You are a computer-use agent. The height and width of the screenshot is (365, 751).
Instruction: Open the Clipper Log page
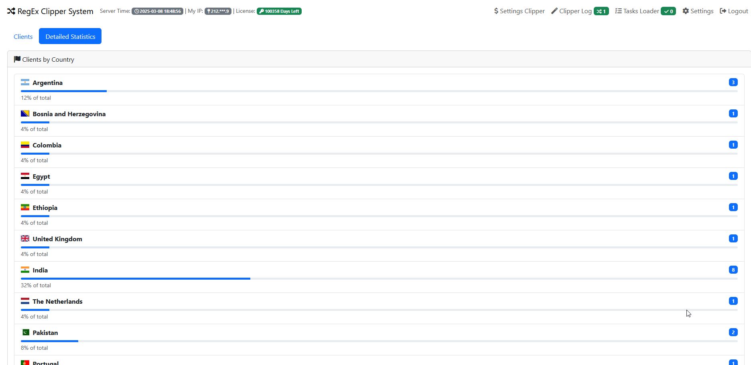tap(580, 11)
